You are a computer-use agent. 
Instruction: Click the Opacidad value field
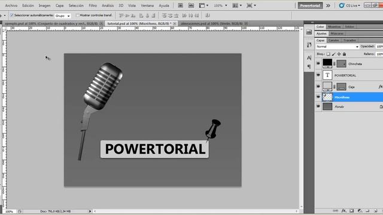point(379,47)
